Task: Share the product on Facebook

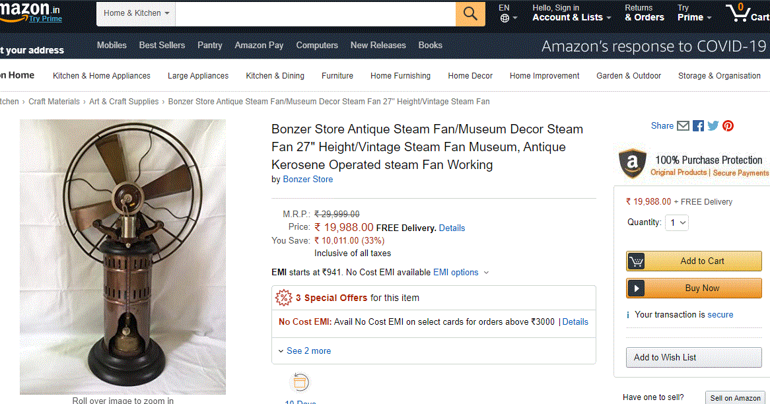Action: tap(698, 125)
